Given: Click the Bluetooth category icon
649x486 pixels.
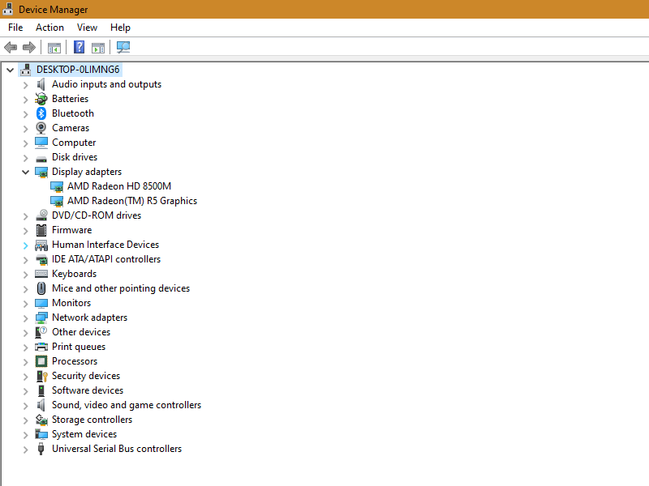Looking at the screenshot, I should pos(41,113).
